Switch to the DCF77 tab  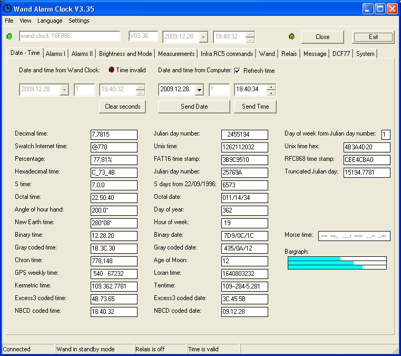coord(341,54)
